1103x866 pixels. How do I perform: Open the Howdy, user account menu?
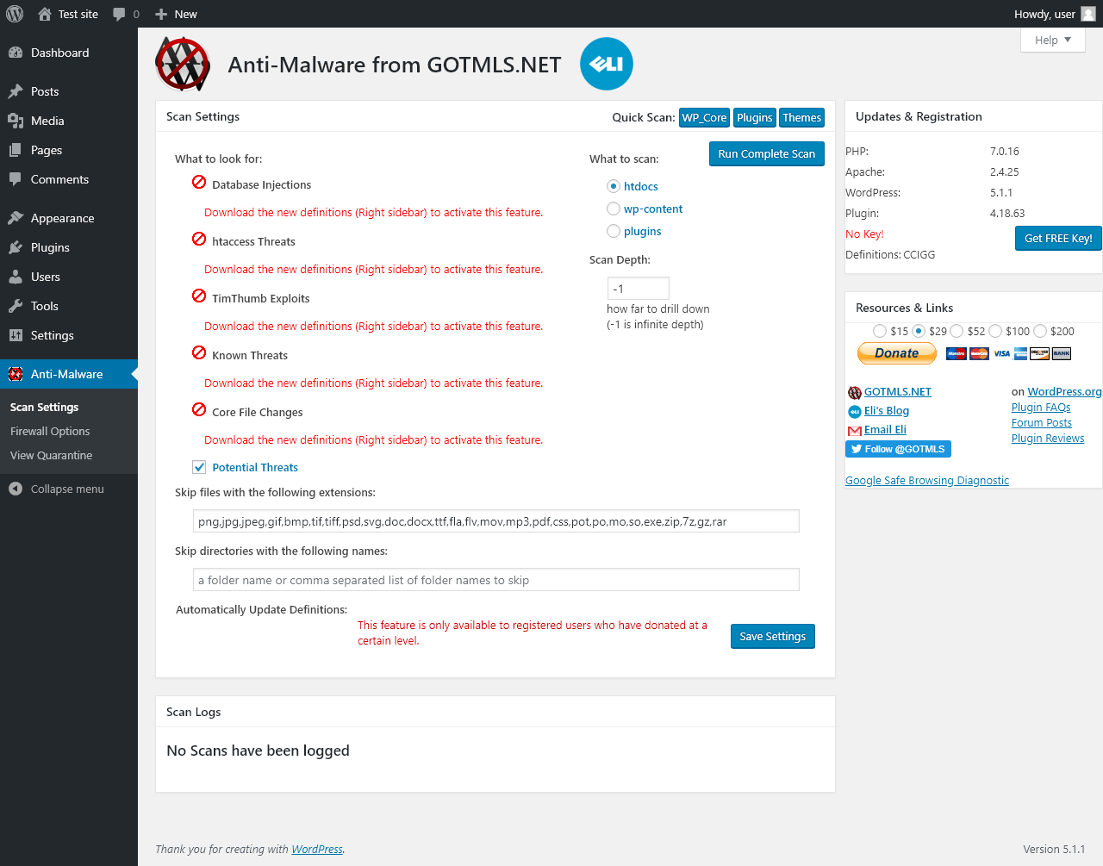tap(1044, 14)
